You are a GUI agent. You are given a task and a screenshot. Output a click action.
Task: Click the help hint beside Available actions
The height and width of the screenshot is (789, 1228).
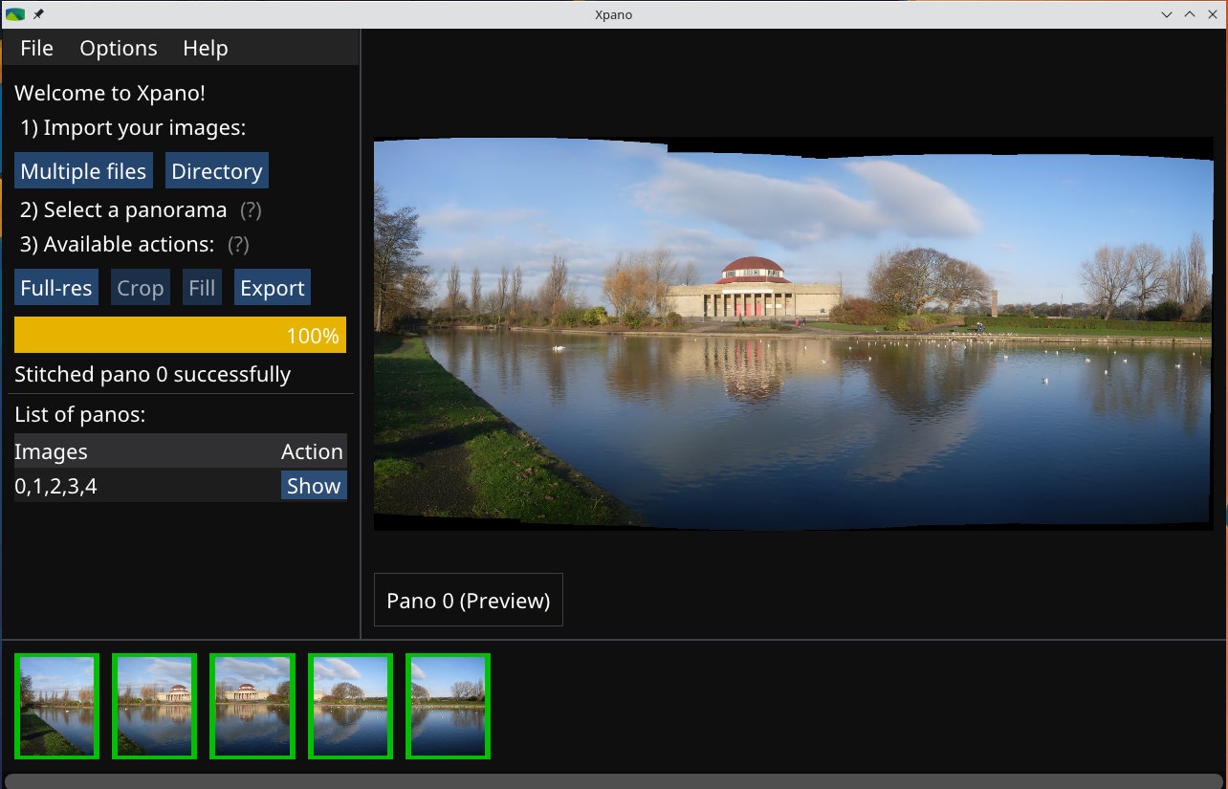click(238, 244)
